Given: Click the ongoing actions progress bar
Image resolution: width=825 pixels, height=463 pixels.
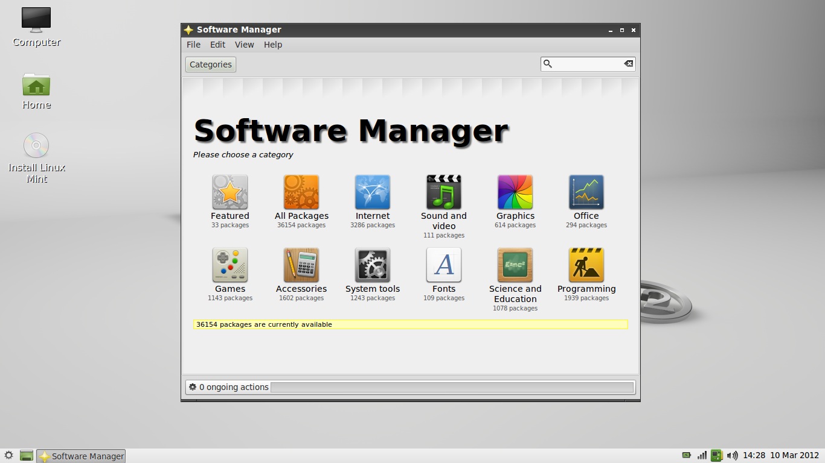Looking at the screenshot, I should tap(452, 387).
